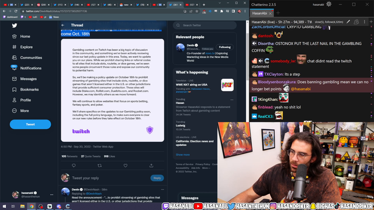Open File Explorer from the taskbar
The width and height of the screenshot is (374, 210).
click(22, 206)
